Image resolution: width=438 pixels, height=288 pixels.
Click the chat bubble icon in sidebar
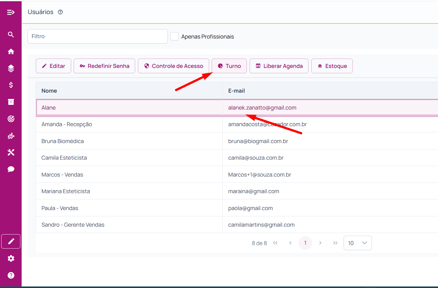point(11,169)
